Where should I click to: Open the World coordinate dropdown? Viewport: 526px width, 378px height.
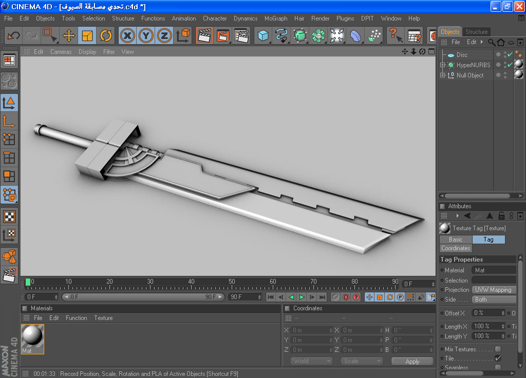pos(312,361)
